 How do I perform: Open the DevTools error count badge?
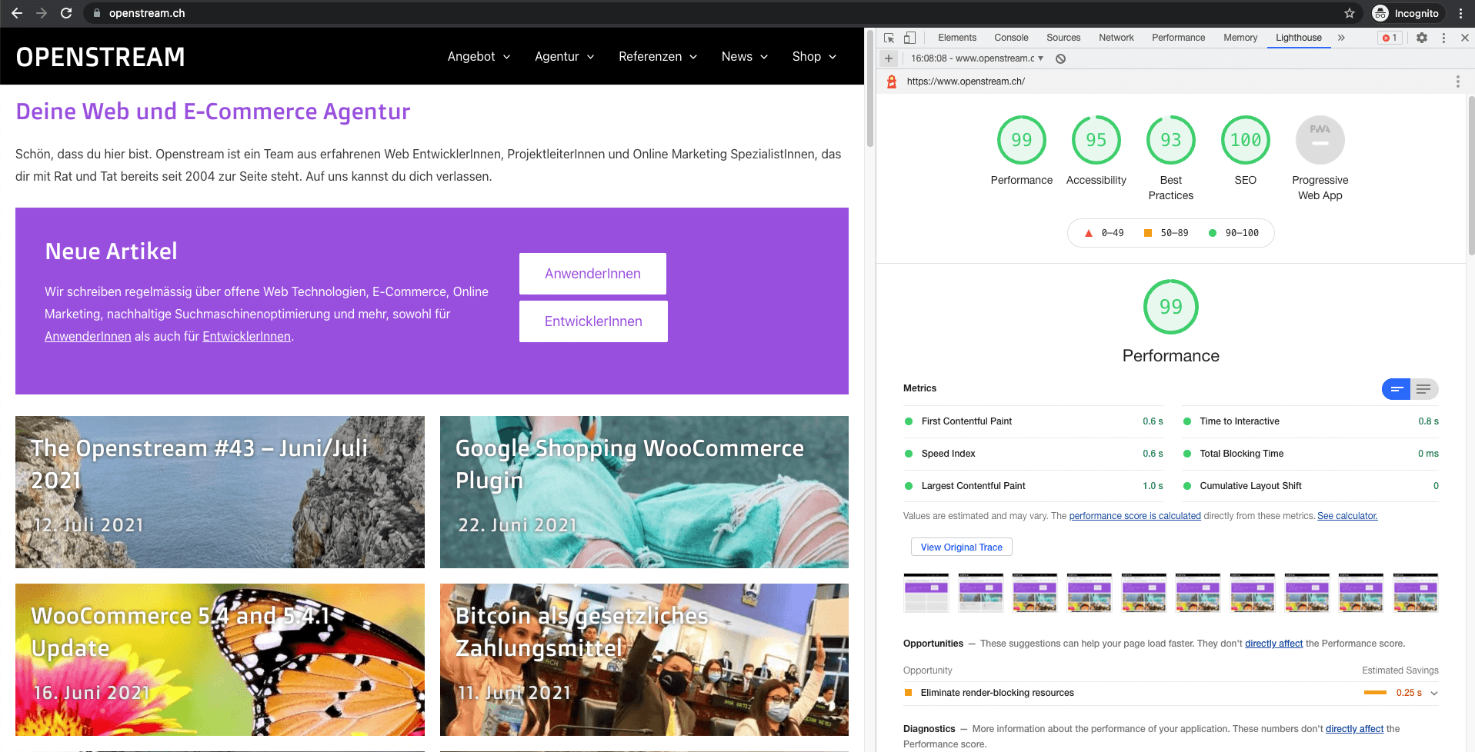pos(1389,38)
